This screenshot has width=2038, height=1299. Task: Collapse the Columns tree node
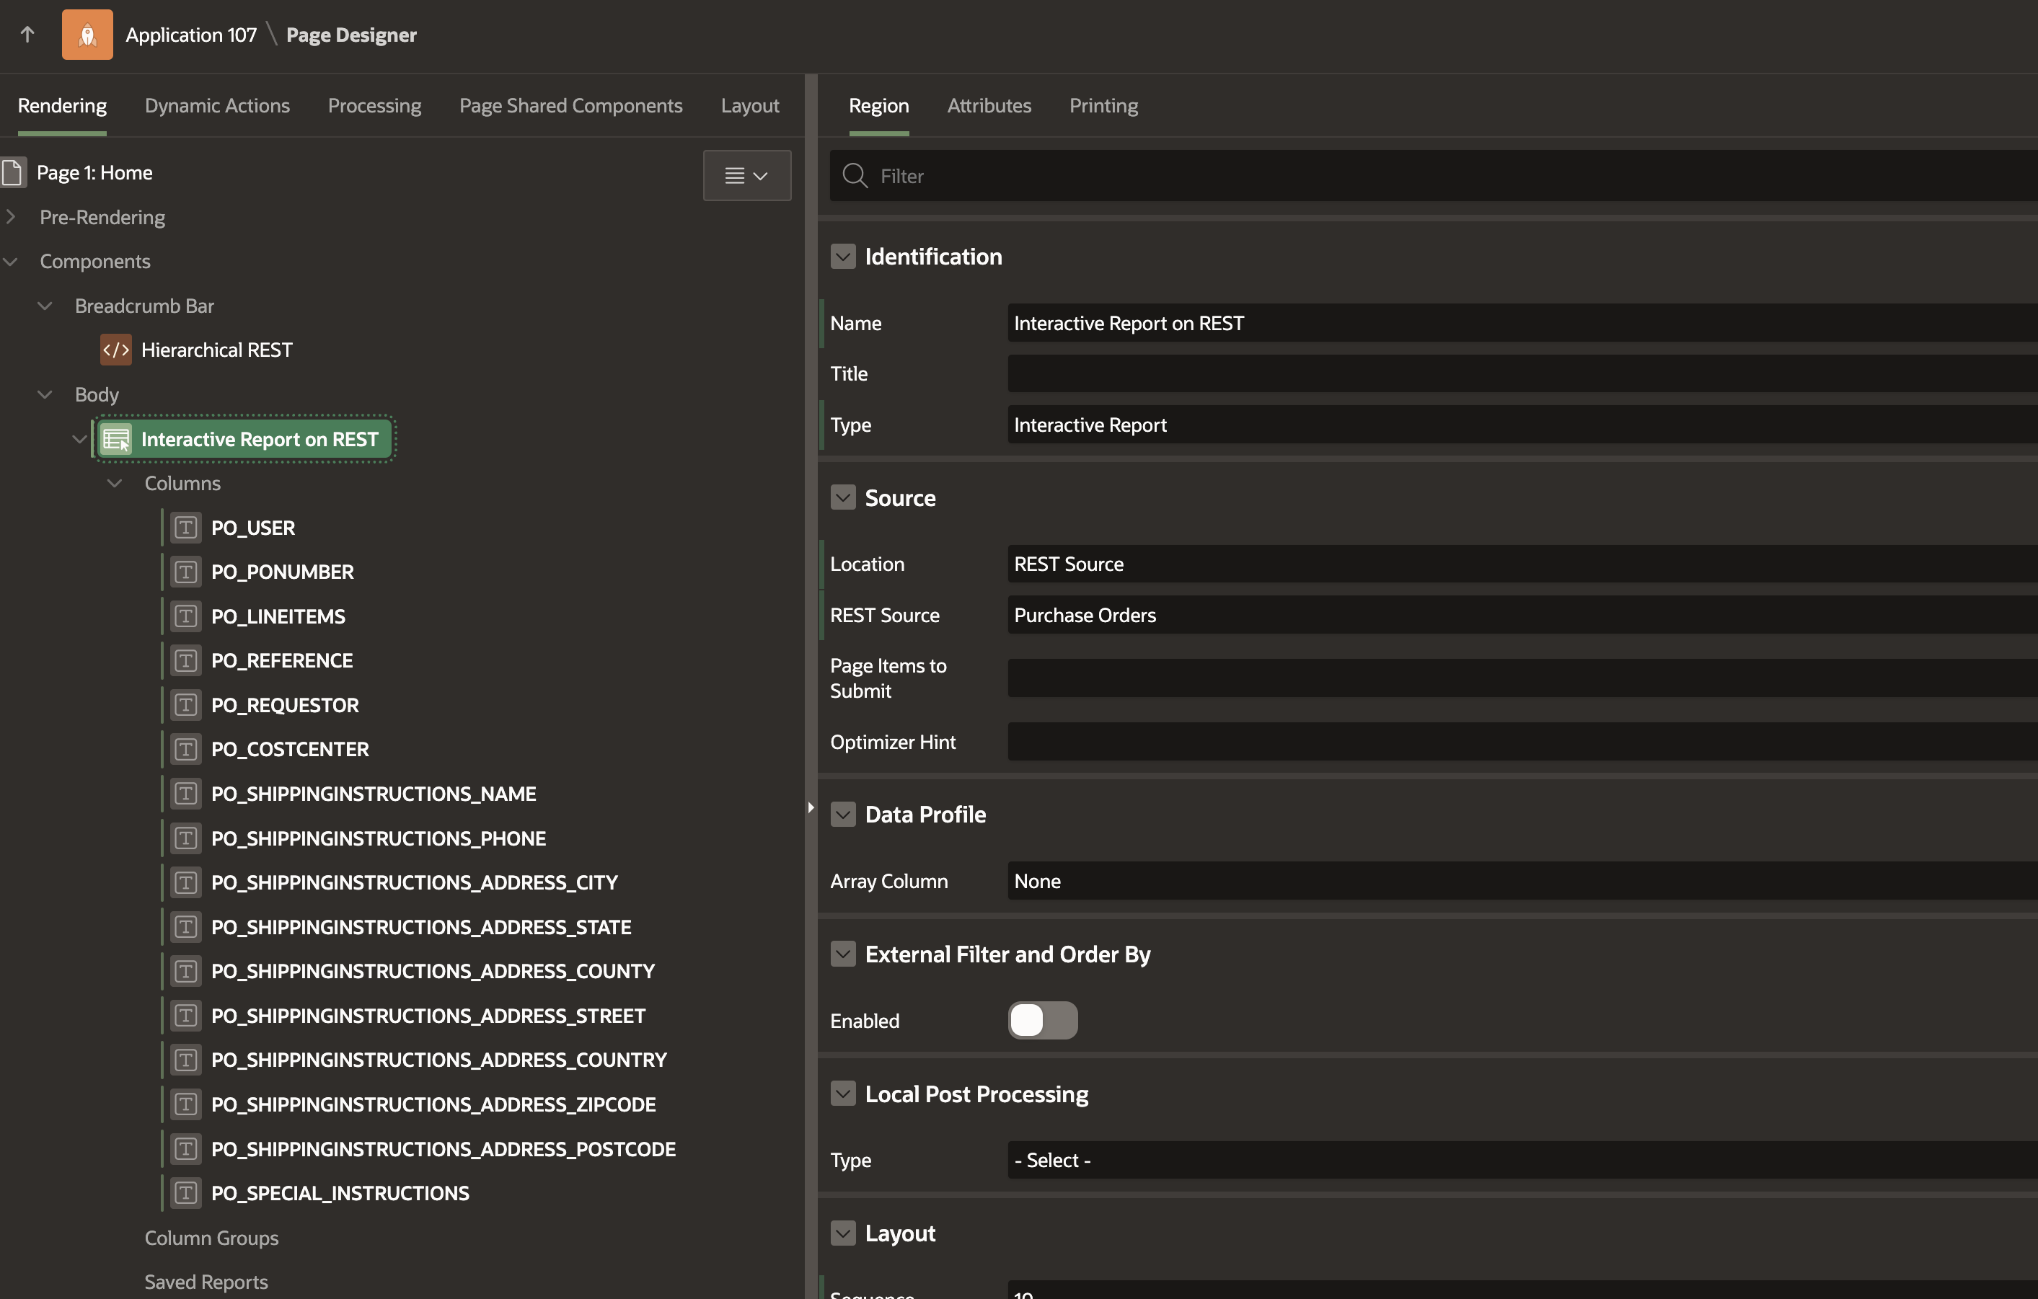[x=115, y=483]
